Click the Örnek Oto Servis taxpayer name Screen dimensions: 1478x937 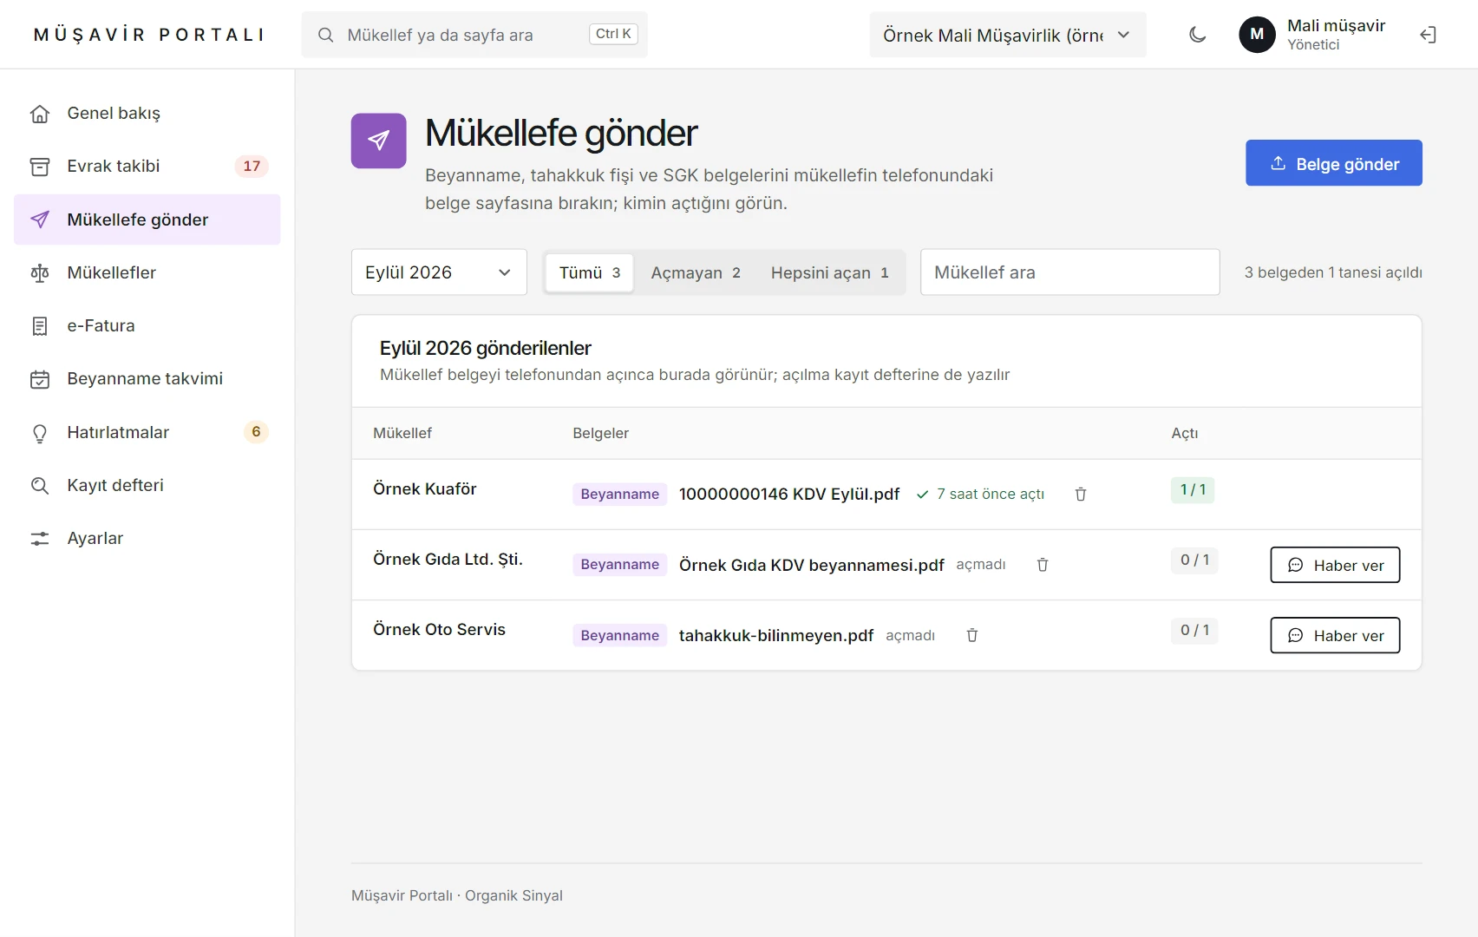[x=439, y=630]
